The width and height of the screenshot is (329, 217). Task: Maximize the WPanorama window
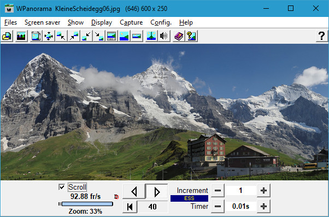coord(291,8)
